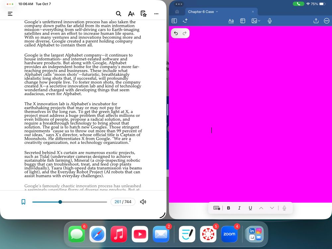The width and height of the screenshot is (332, 249).
Task: Tap the floating toolbar microphone icon
Action: (285, 208)
